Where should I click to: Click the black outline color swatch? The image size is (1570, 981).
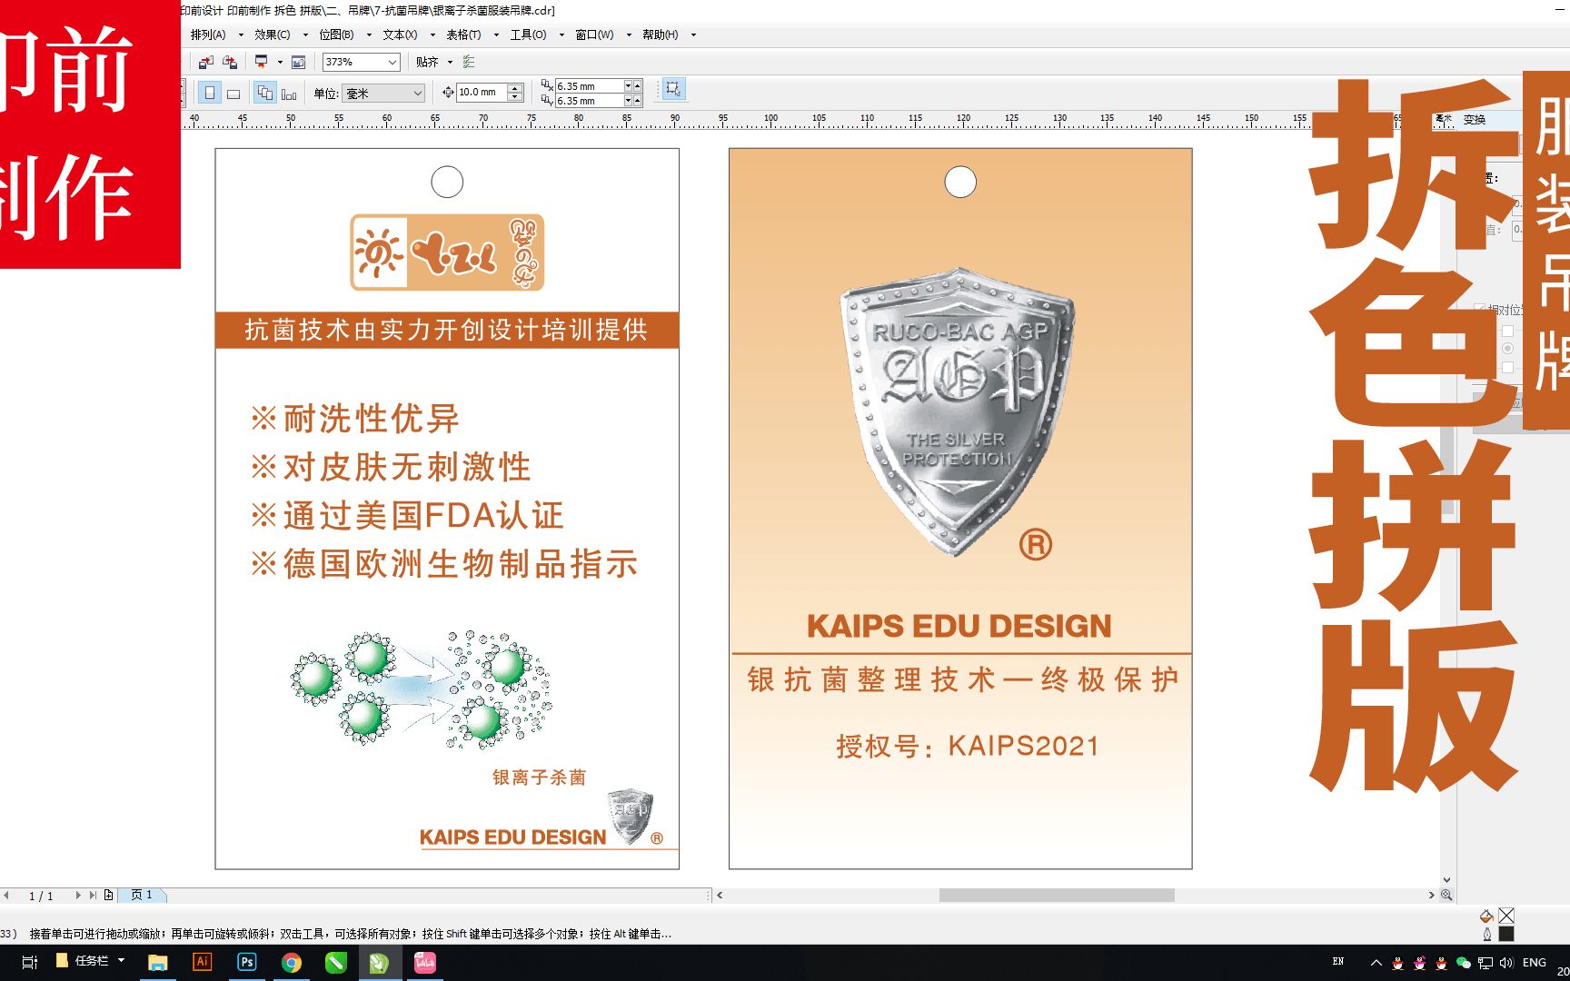point(1506,934)
